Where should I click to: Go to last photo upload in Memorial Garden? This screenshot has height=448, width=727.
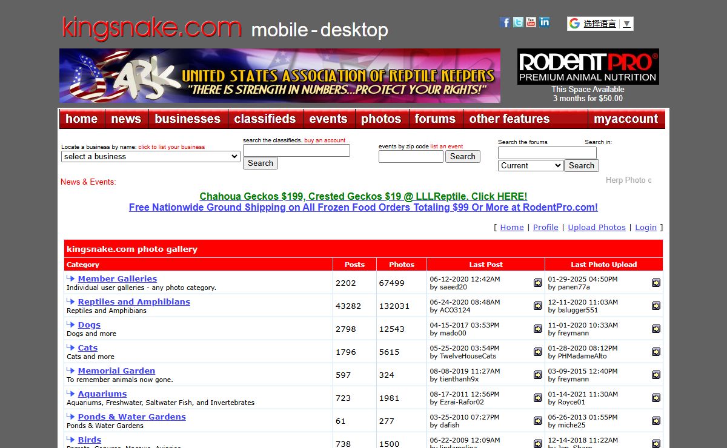pyautogui.click(x=656, y=375)
